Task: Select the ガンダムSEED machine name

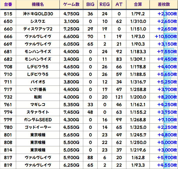Action: [38, 120]
